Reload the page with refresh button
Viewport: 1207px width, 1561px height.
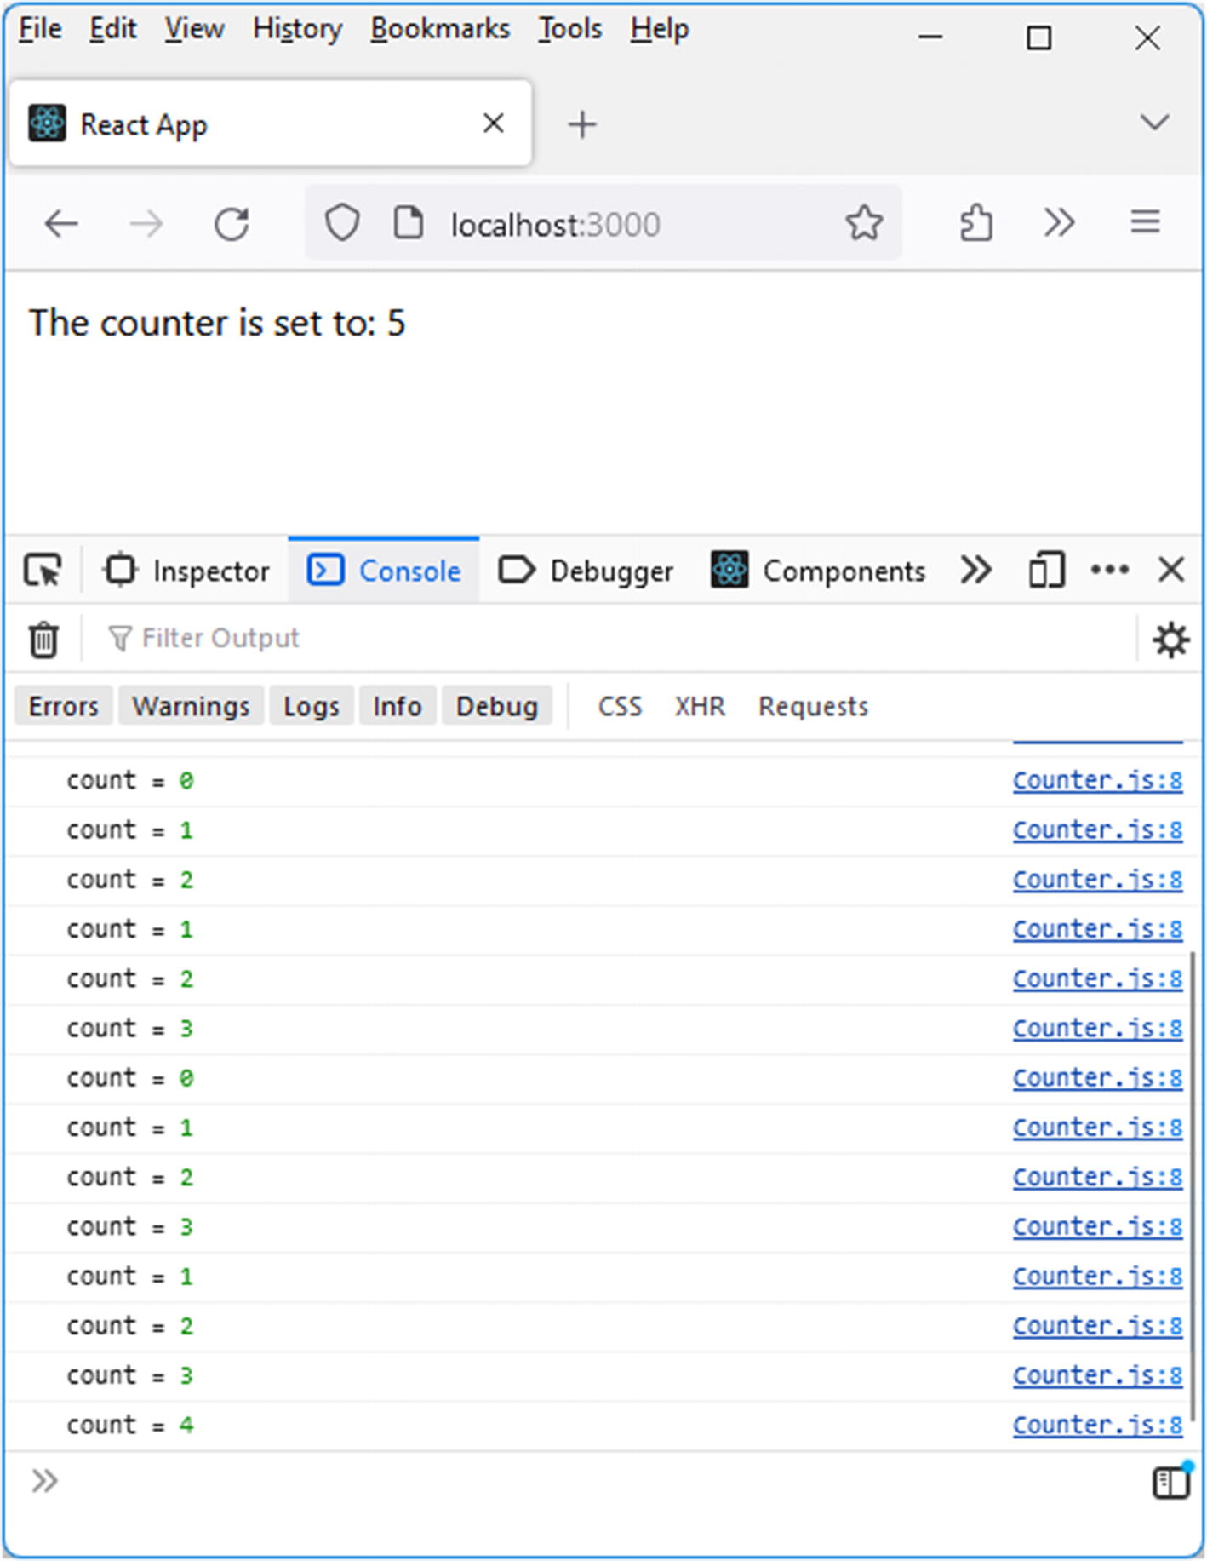tap(232, 224)
